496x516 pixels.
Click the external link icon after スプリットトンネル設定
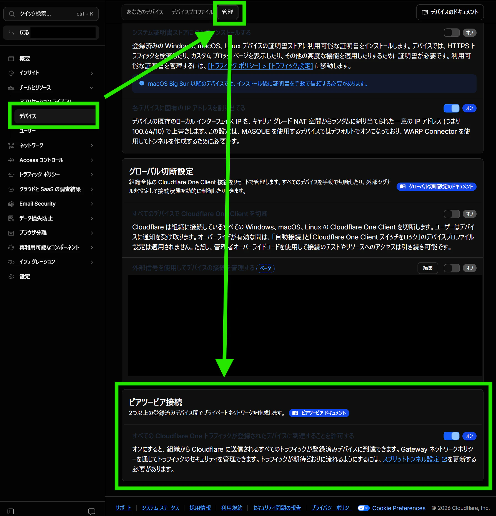coord(444,459)
